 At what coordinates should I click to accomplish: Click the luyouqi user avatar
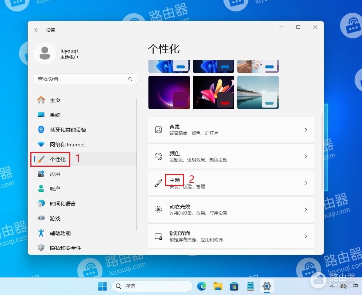pos(45,53)
